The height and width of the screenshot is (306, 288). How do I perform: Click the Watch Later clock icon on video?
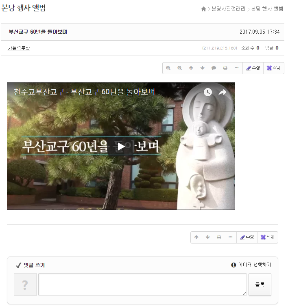pos(207,92)
